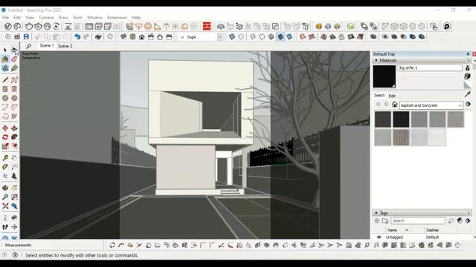Click the Print icon in toolbar
This screenshot has height=267, width=476.
[98, 37]
